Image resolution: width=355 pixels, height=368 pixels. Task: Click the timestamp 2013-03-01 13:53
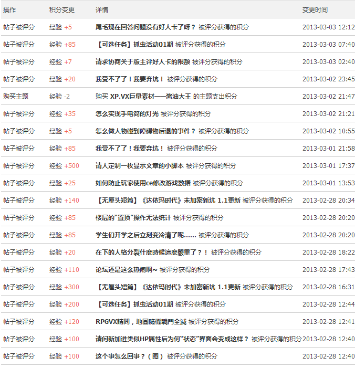(328, 183)
